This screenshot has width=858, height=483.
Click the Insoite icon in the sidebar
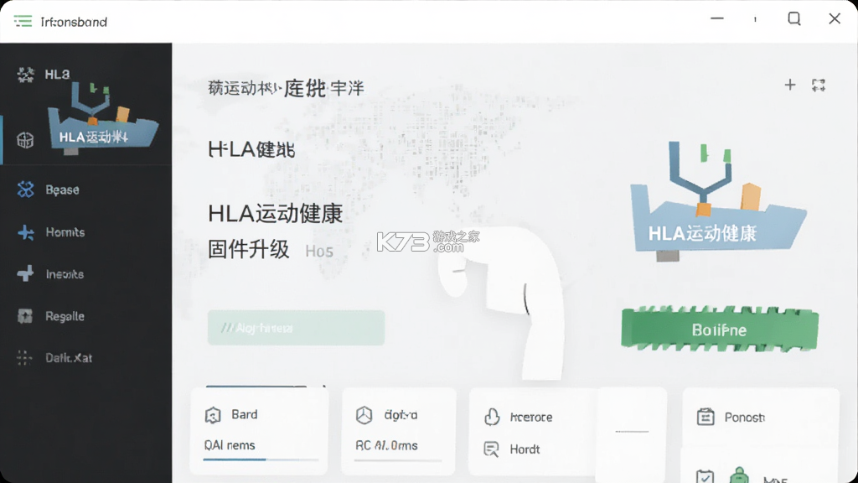coord(25,273)
